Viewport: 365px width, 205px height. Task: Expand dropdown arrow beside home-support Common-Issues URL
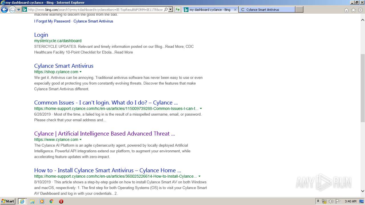pos(201,108)
